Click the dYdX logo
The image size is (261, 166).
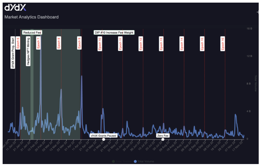point(15,8)
